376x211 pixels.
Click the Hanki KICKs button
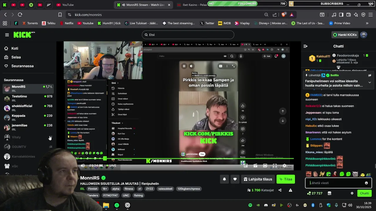(x=345, y=35)
